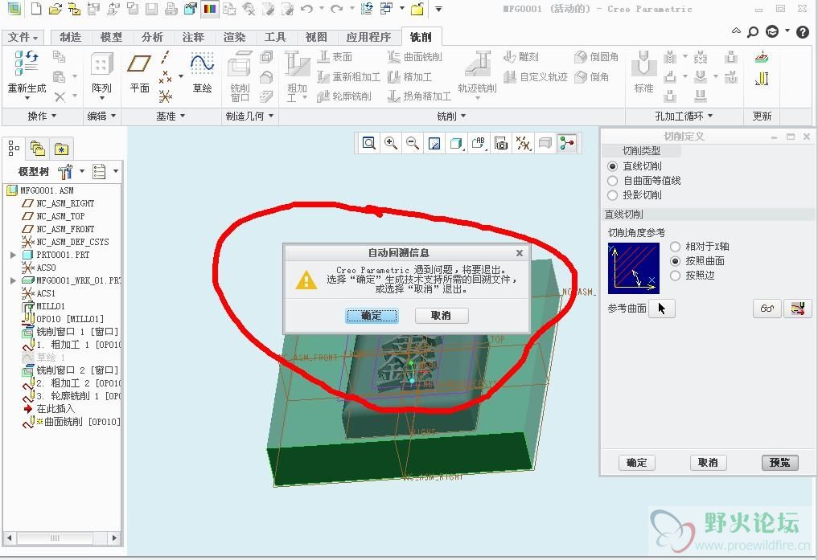Select the Surface Milling (曲面铣削) tool

click(x=415, y=57)
